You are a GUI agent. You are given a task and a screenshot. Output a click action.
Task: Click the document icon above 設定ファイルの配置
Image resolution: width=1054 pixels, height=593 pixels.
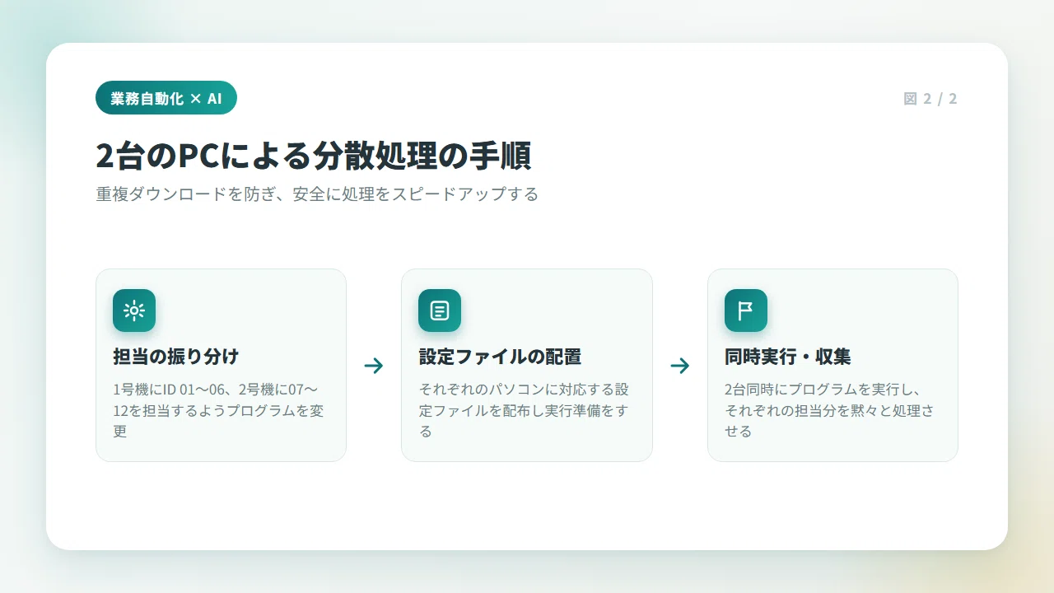point(440,311)
